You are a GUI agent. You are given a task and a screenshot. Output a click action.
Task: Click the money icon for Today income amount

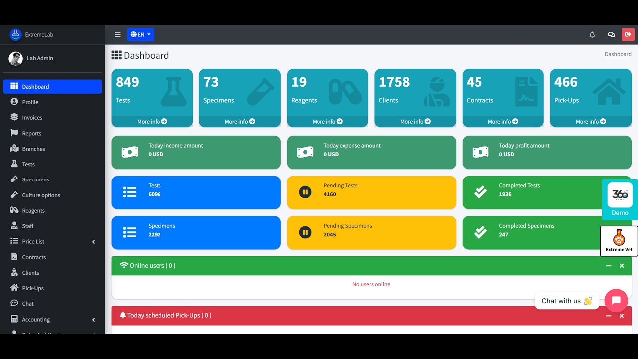pyautogui.click(x=130, y=152)
